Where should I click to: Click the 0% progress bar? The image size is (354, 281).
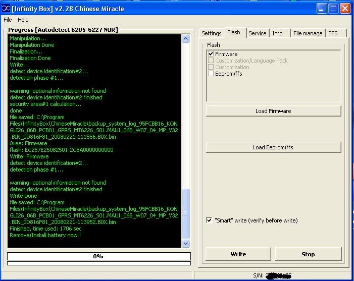pos(99,256)
